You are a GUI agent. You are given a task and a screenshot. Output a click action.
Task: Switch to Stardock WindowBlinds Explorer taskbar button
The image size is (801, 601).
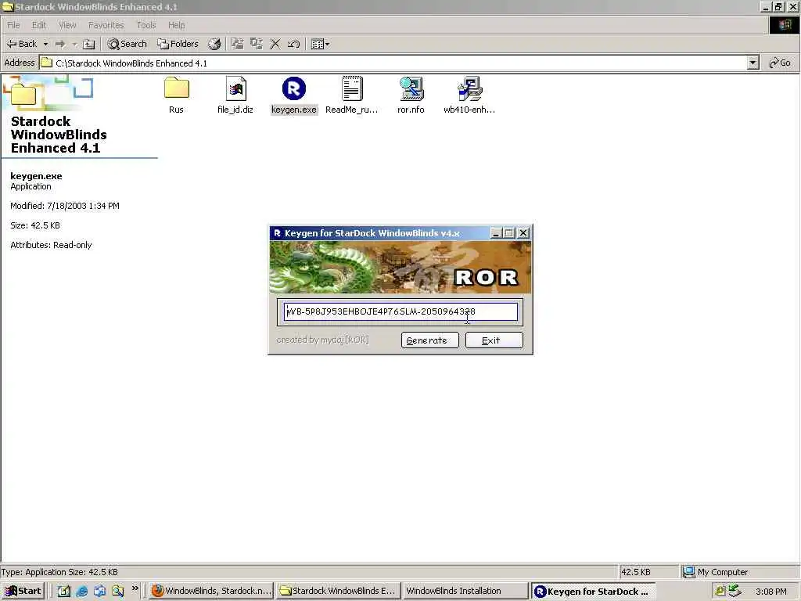(x=338, y=591)
